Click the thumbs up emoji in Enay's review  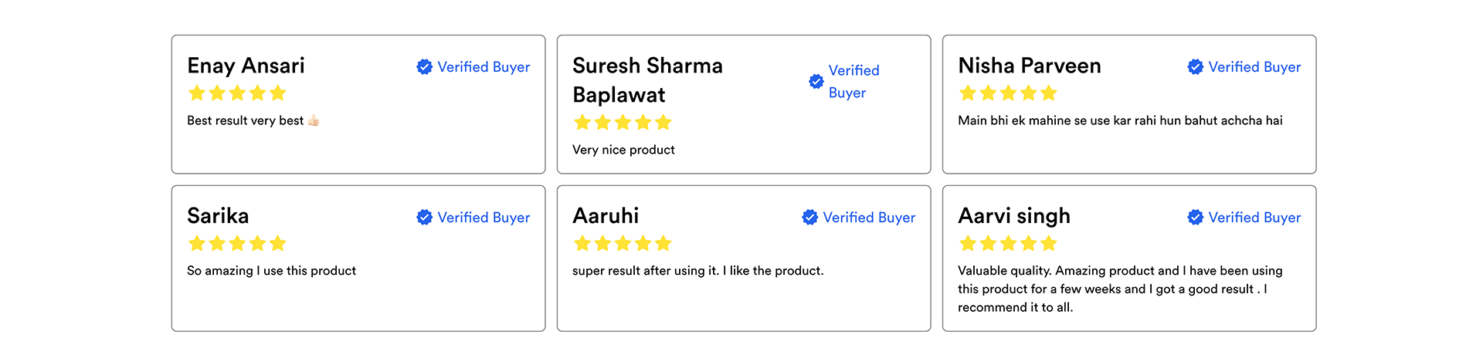point(314,120)
